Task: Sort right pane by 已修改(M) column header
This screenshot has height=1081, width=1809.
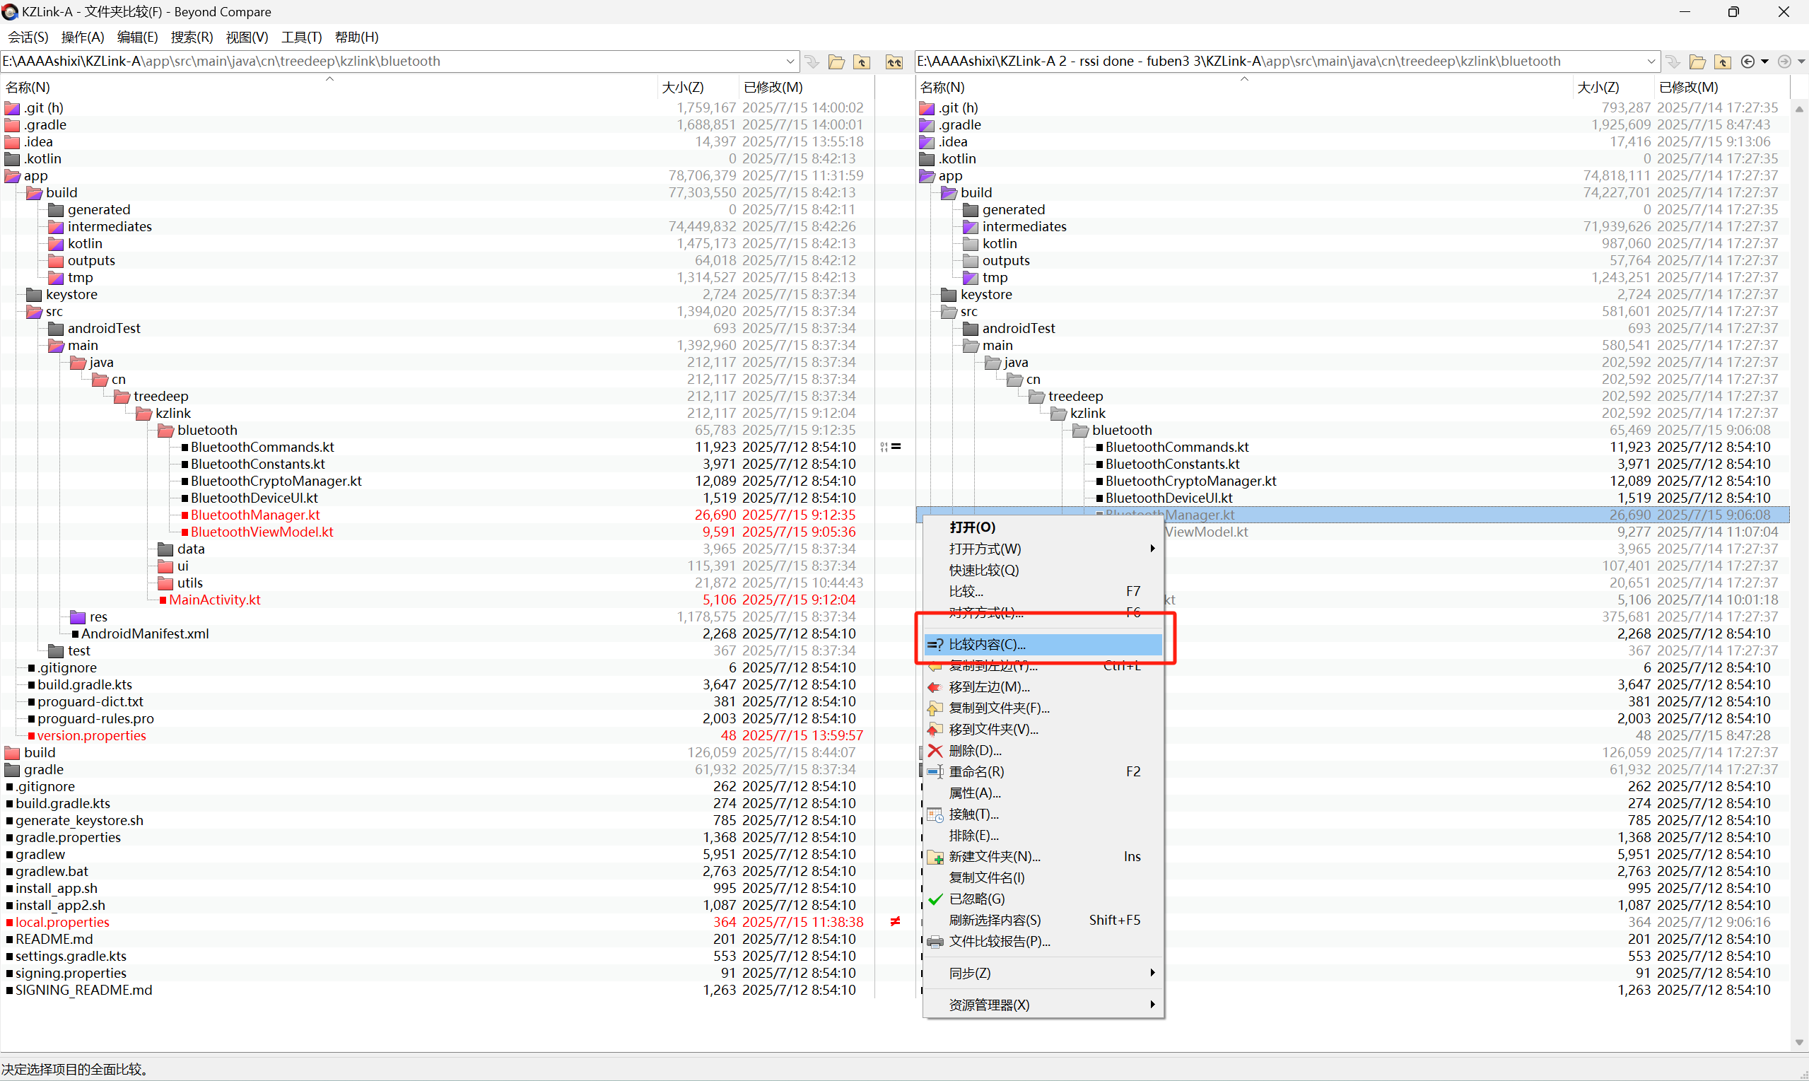Action: [1721, 87]
